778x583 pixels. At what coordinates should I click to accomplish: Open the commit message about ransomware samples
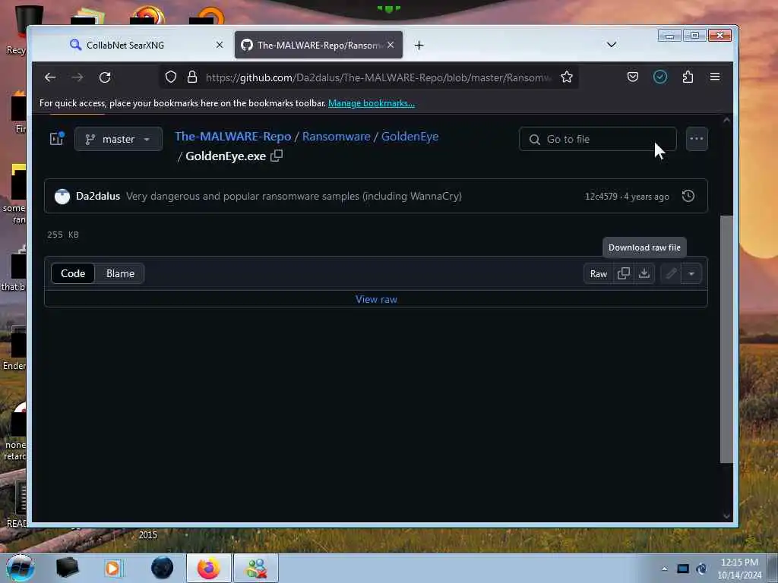tap(294, 197)
